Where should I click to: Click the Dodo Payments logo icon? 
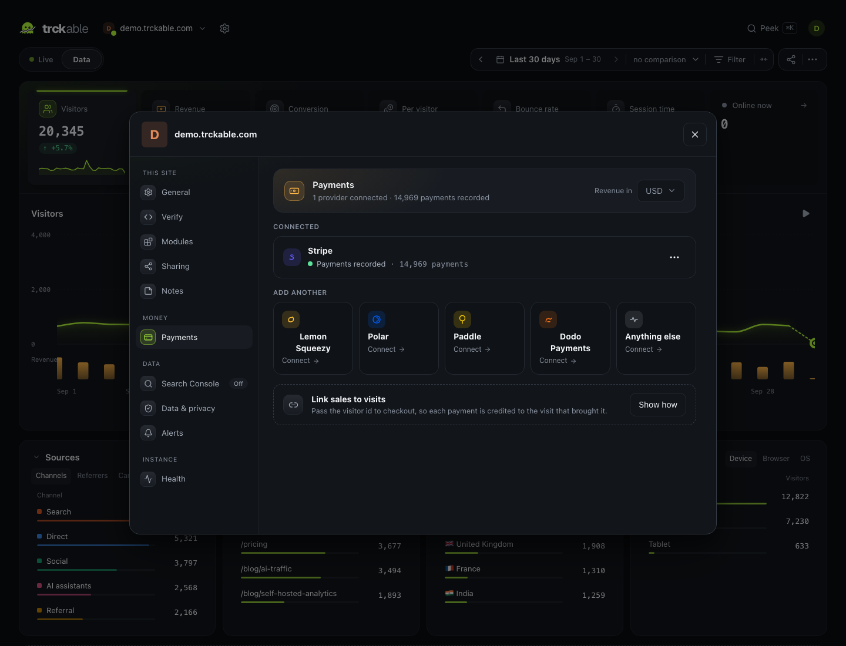point(548,319)
